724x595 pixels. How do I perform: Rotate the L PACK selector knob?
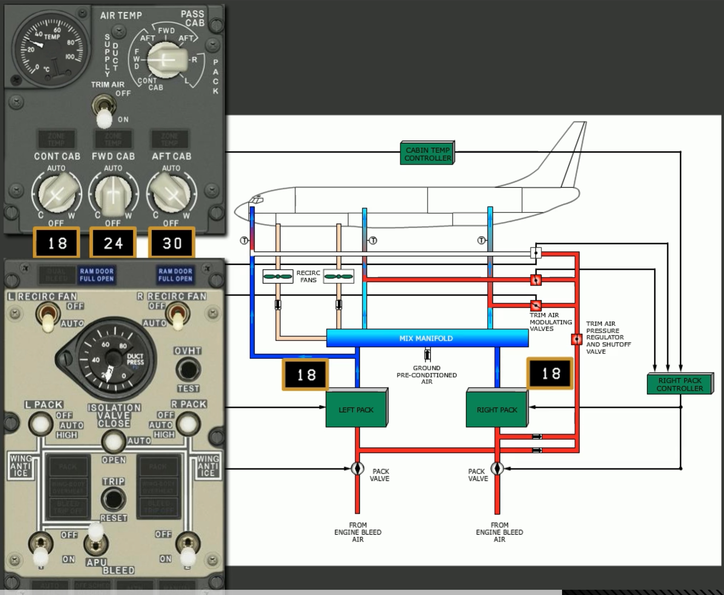point(41,424)
